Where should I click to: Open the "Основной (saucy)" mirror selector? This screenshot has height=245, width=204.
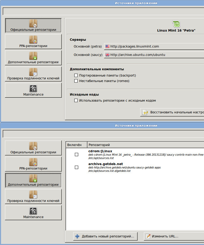(153, 55)
